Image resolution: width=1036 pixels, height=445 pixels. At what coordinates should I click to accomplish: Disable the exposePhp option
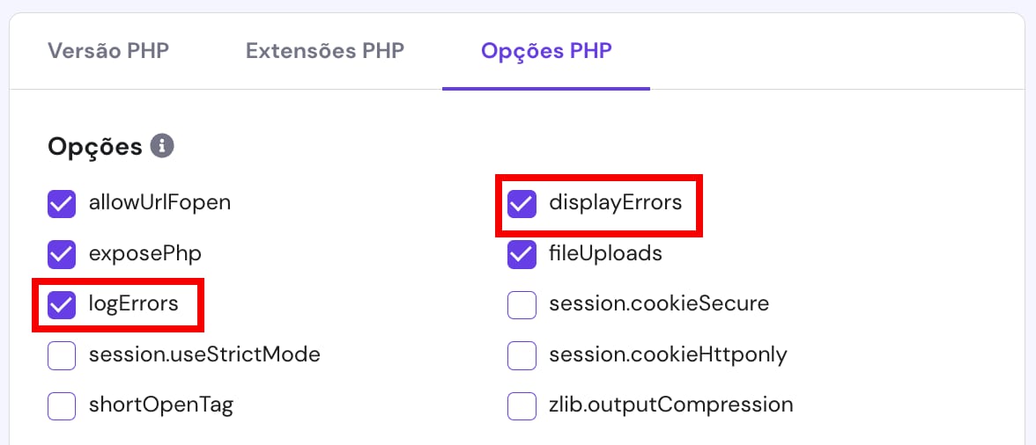(x=62, y=254)
